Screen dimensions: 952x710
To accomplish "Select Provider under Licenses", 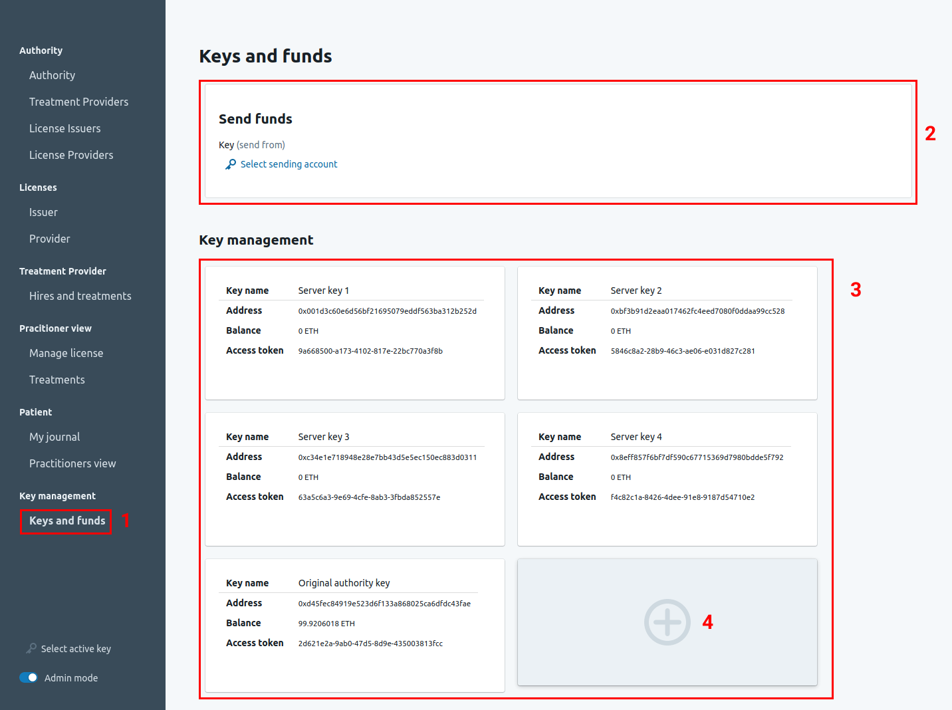I will (x=49, y=239).
